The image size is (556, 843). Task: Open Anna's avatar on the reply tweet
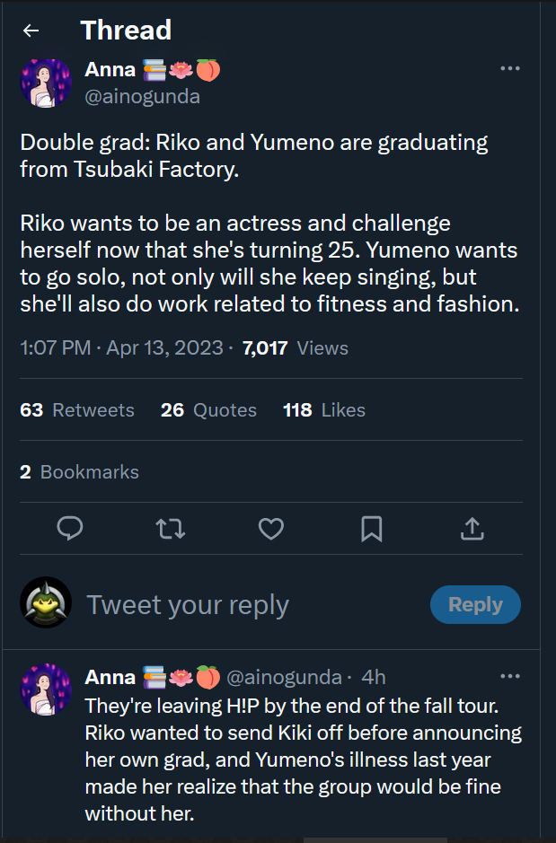(x=46, y=689)
